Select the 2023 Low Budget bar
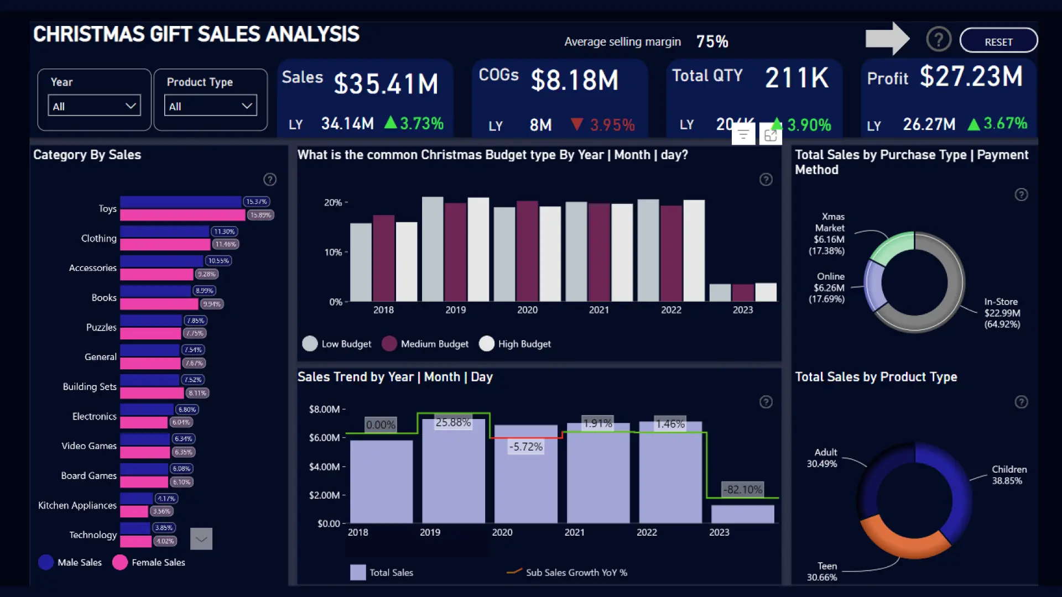1062x597 pixels. 720,293
